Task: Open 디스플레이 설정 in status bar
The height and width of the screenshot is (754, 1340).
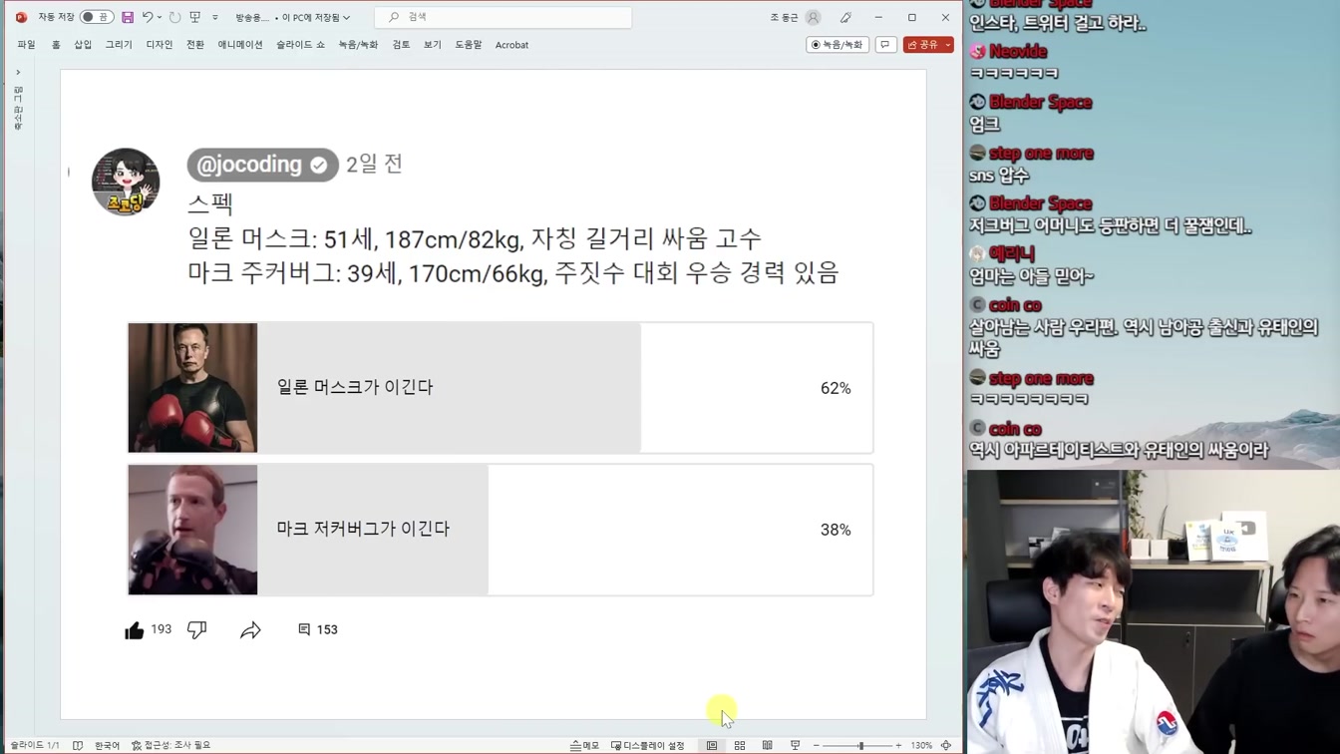Action: [648, 745]
